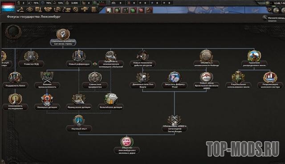
Task: Open the Diplomacy handshake menu
Action: [48, 9]
